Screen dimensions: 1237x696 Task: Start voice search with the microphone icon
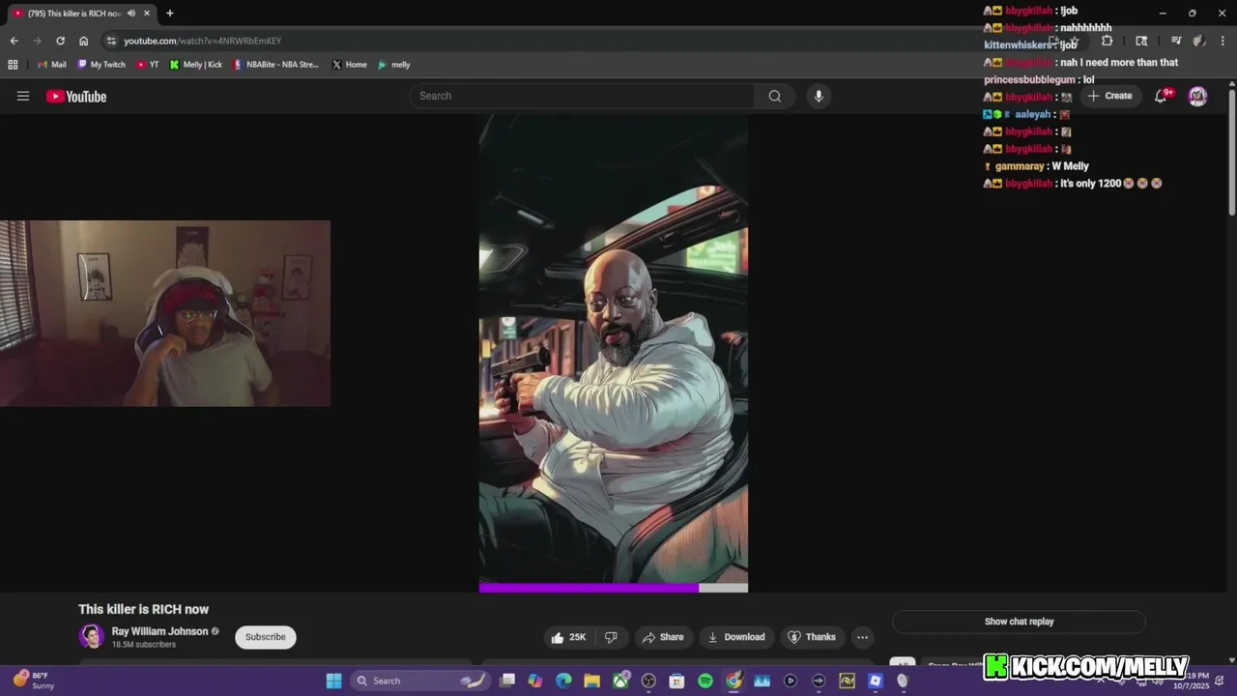pyautogui.click(x=819, y=96)
